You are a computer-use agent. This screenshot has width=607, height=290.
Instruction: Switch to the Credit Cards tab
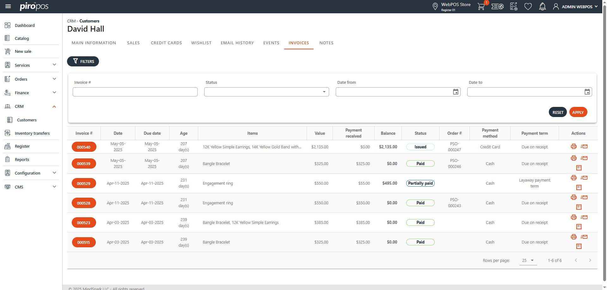(166, 43)
